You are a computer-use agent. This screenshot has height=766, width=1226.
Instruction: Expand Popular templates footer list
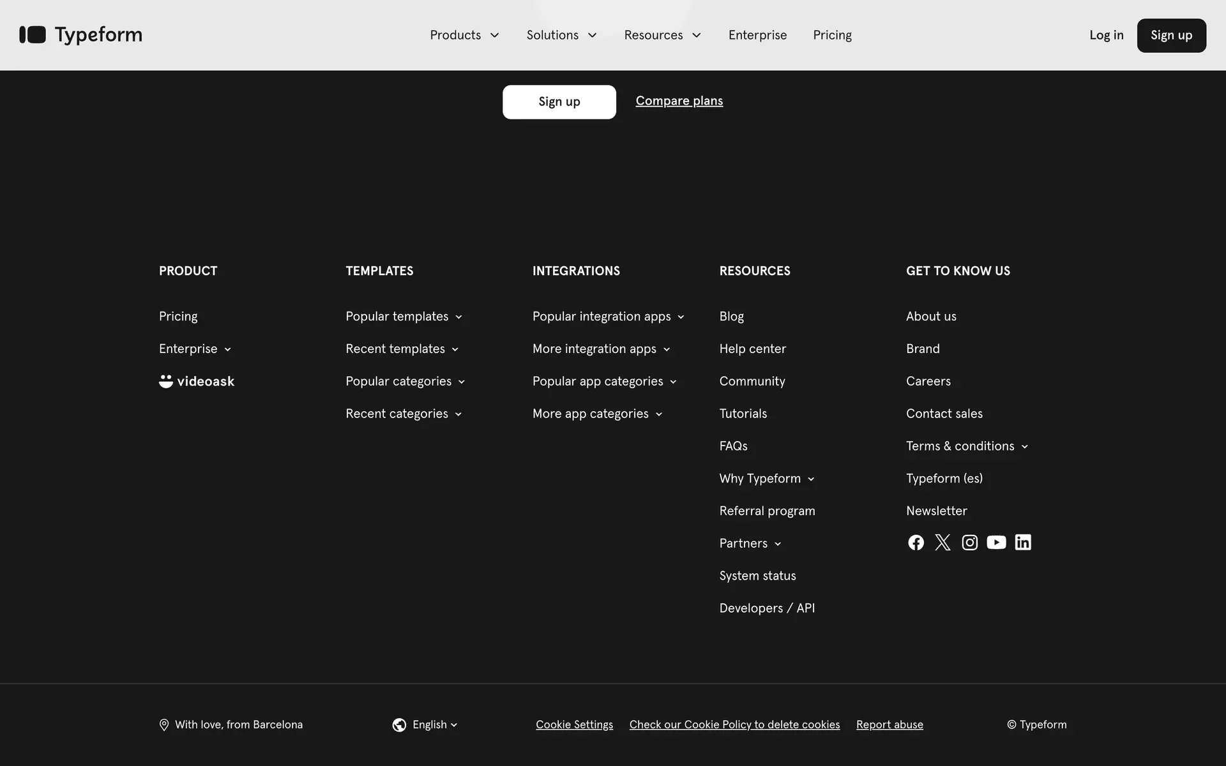pyautogui.click(x=404, y=317)
